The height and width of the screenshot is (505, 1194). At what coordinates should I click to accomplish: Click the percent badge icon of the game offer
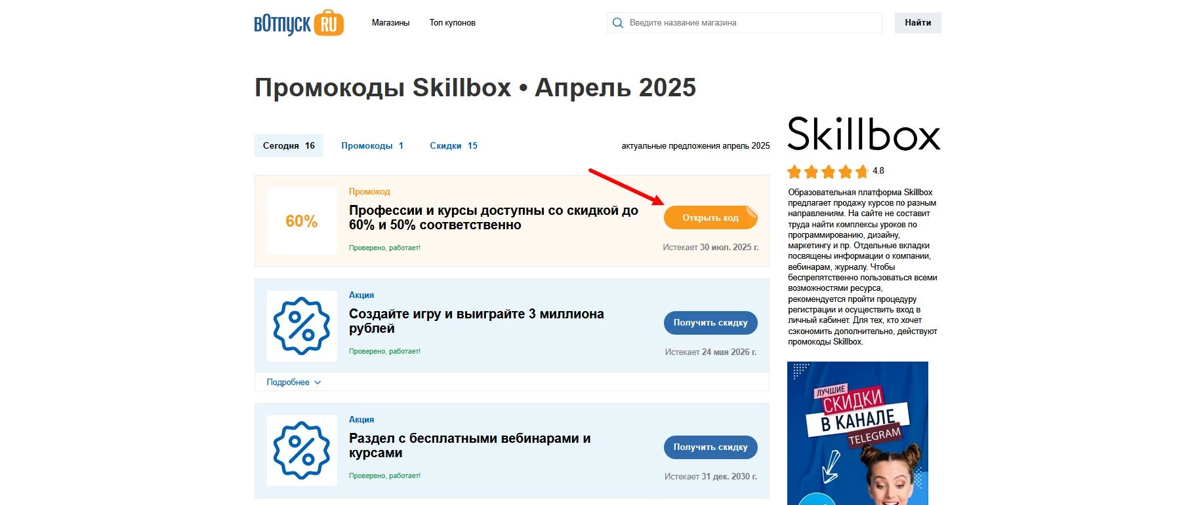tap(302, 326)
